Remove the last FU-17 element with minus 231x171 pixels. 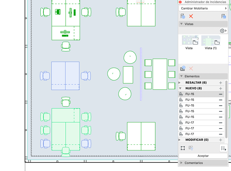click(x=221, y=134)
